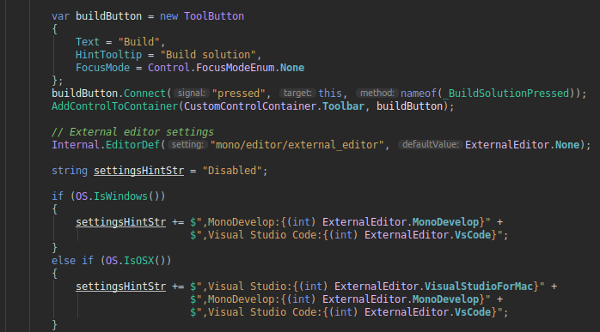
Task: Click the defaultValue: inlay hint
Action: tap(430, 145)
